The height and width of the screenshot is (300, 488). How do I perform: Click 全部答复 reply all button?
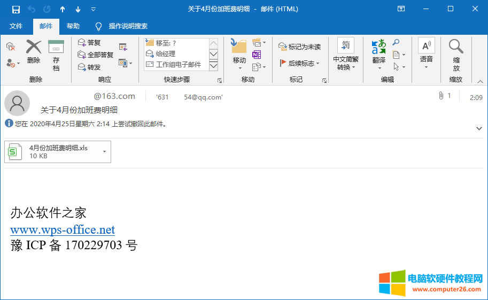click(x=96, y=55)
